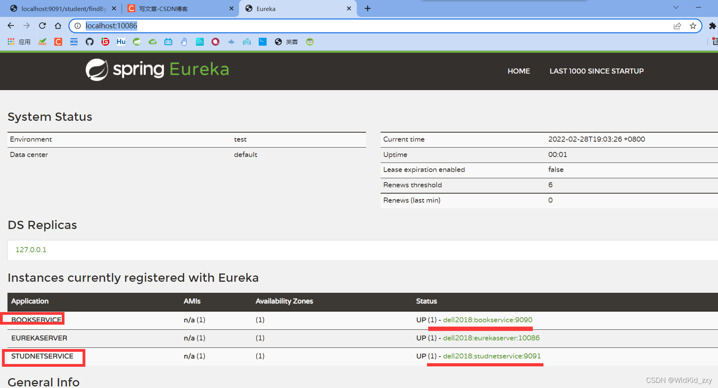The width and height of the screenshot is (718, 388).
Task: Open the green code window bookmark
Action: (x=310, y=42)
